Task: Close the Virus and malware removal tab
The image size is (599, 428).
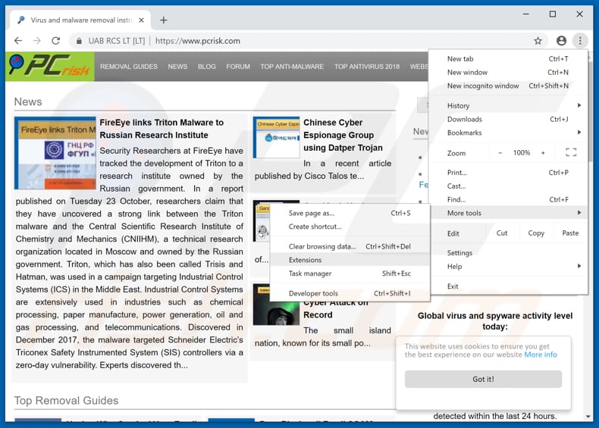Action: [141, 20]
